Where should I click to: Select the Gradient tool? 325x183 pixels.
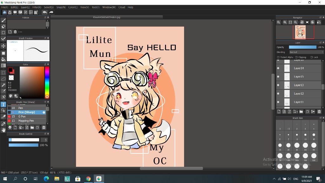point(3,65)
